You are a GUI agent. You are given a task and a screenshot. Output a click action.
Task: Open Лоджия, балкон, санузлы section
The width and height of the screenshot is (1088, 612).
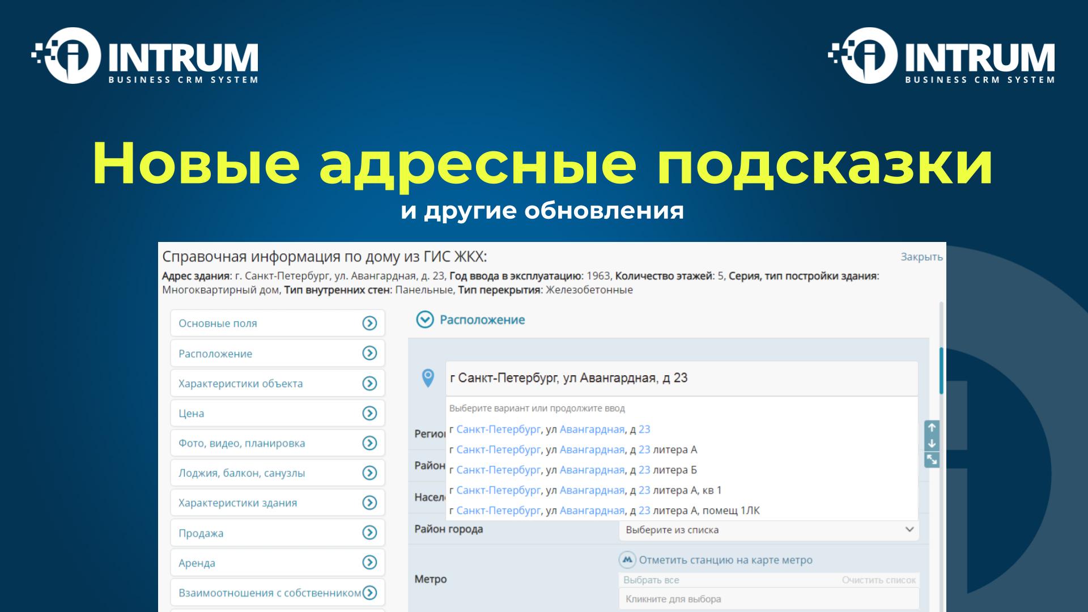tap(278, 473)
